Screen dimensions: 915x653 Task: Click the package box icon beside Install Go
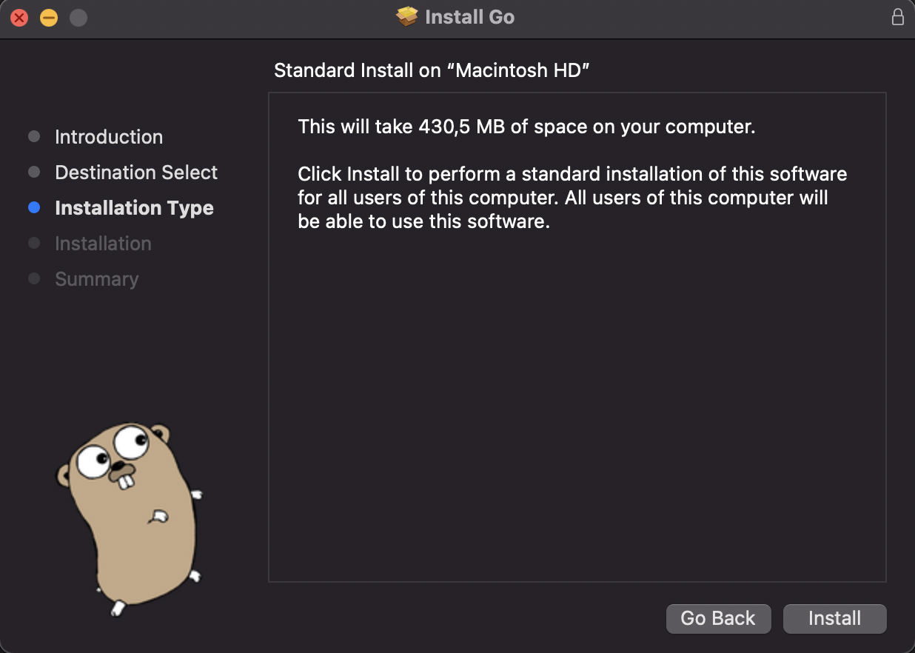(x=407, y=17)
